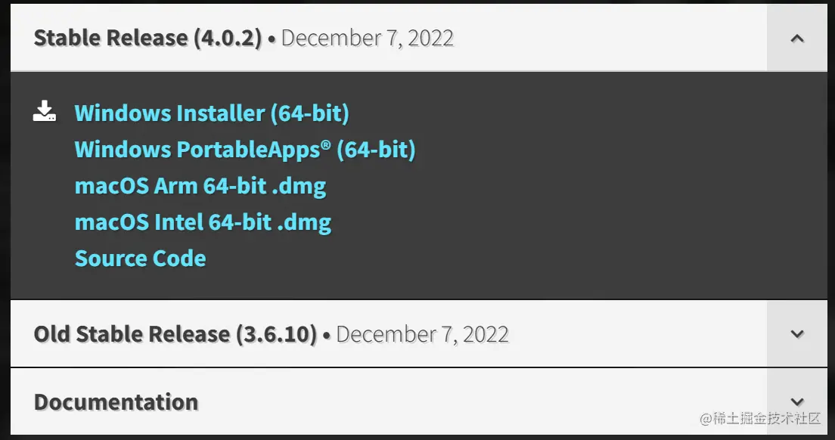Click the Old Stable Release heading title
Viewport: 835px width, 440px height.
point(132,334)
